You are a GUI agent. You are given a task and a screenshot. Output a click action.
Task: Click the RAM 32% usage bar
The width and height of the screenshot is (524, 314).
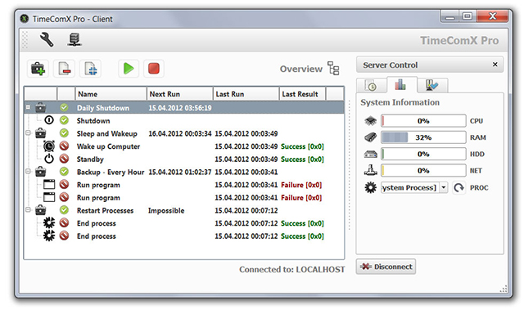(x=423, y=137)
